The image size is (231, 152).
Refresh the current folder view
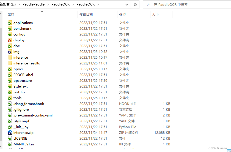[x=135, y=5]
